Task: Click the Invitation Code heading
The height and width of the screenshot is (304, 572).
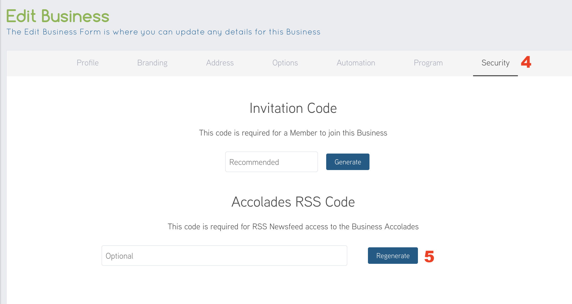Action: [293, 108]
